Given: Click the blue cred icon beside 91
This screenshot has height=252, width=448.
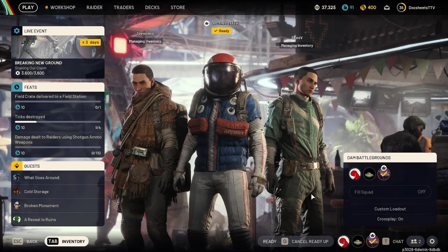Looking at the screenshot, I should pyautogui.click(x=345, y=7).
